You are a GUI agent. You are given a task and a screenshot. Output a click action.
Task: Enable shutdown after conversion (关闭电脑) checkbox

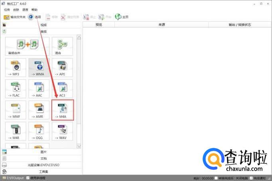point(216,178)
